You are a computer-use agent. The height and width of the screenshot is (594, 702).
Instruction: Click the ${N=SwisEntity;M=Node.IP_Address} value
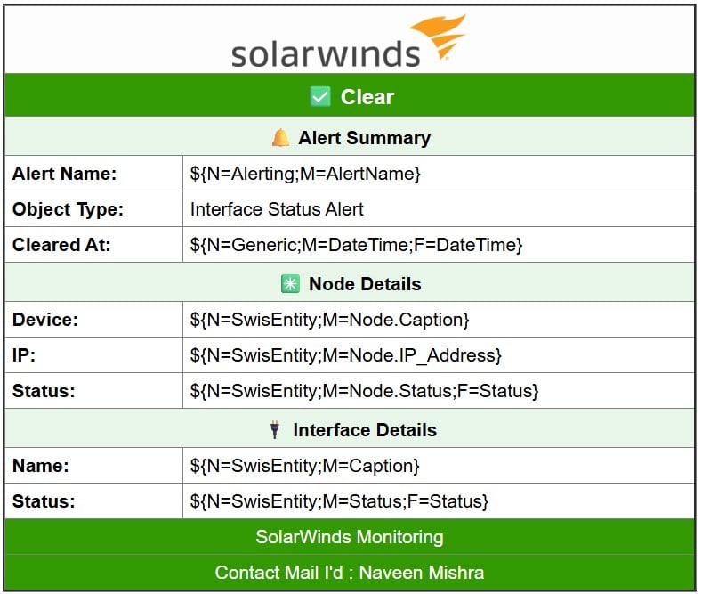(x=345, y=355)
